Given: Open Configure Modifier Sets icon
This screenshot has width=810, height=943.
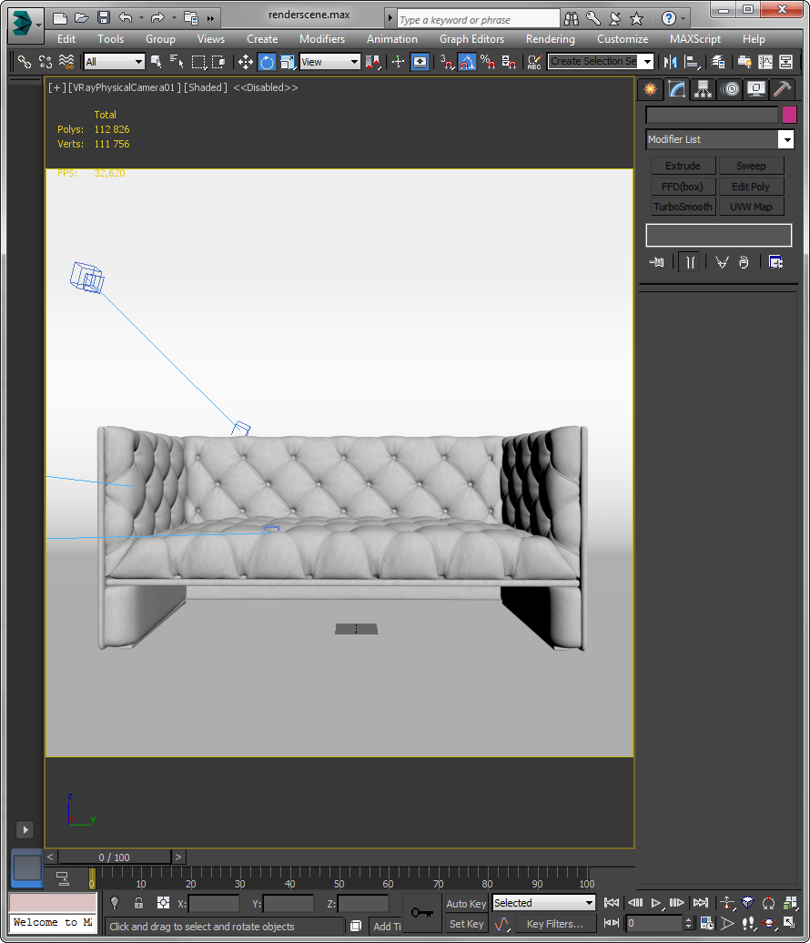Looking at the screenshot, I should (x=776, y=262).
